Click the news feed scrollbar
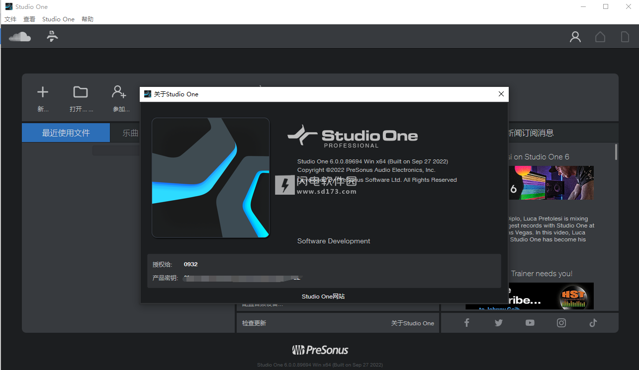 pos(616,152)
